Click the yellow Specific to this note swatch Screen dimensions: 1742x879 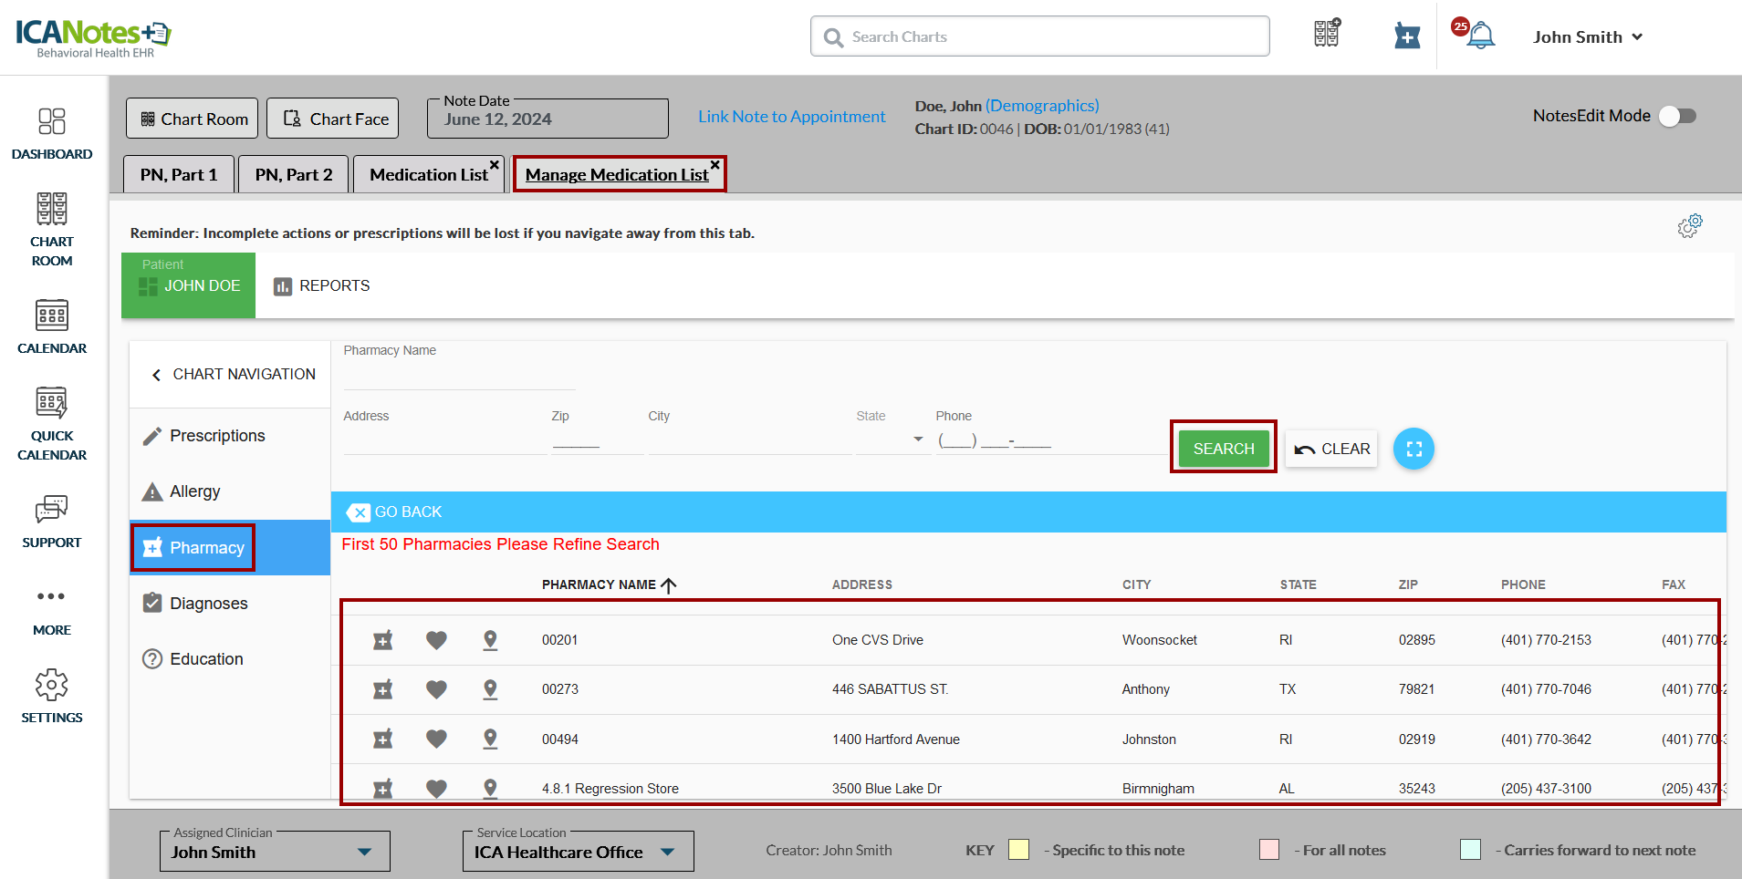point(1018,850)
